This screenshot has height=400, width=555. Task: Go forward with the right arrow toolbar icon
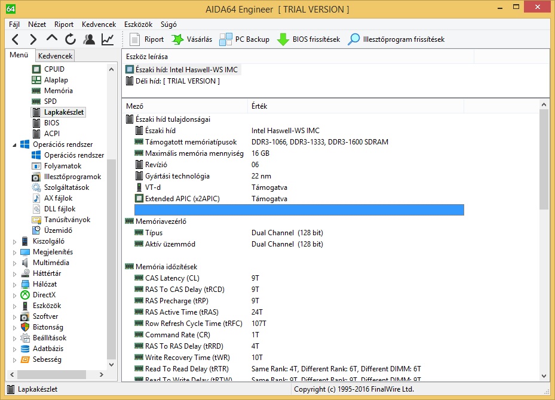[33, 39]
